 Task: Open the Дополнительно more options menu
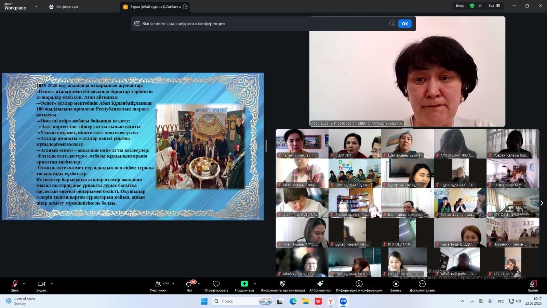pyautogui.click(x=422, y=284)
